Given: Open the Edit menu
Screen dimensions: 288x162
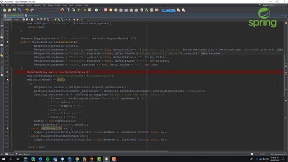Looking at the screenshot, I should point(7,5).
